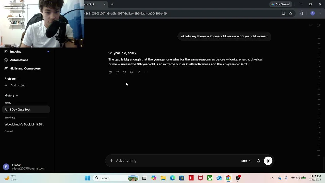The width and height of the screenshot is (325, 183).
Task: Click the battery icon in system tray
Action: [x=303, y=178]
